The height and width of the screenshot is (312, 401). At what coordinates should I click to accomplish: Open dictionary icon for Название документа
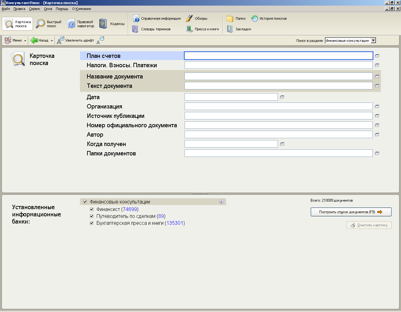[377, 77]
